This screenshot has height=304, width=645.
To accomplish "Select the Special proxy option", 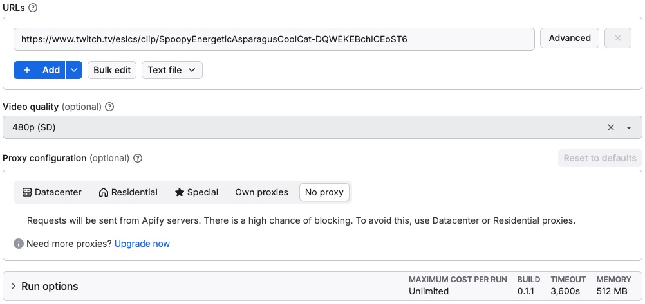I will click(196, 192).
